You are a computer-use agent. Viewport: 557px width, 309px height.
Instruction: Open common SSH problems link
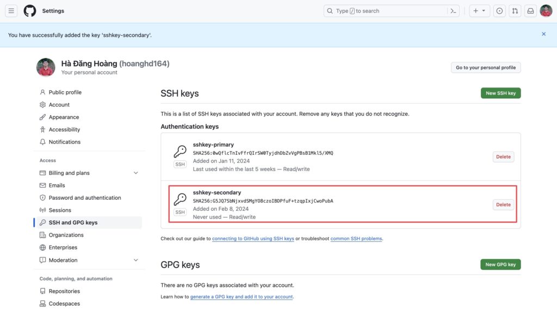click(356, 238)
